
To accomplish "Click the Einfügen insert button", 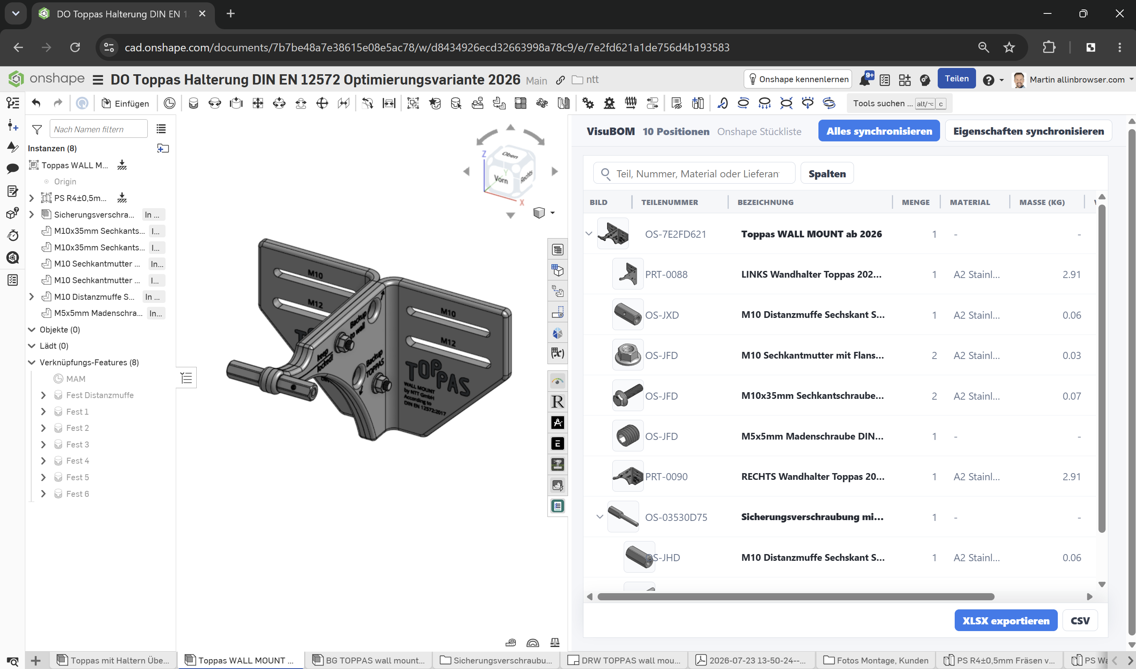I will coord(125,103).
